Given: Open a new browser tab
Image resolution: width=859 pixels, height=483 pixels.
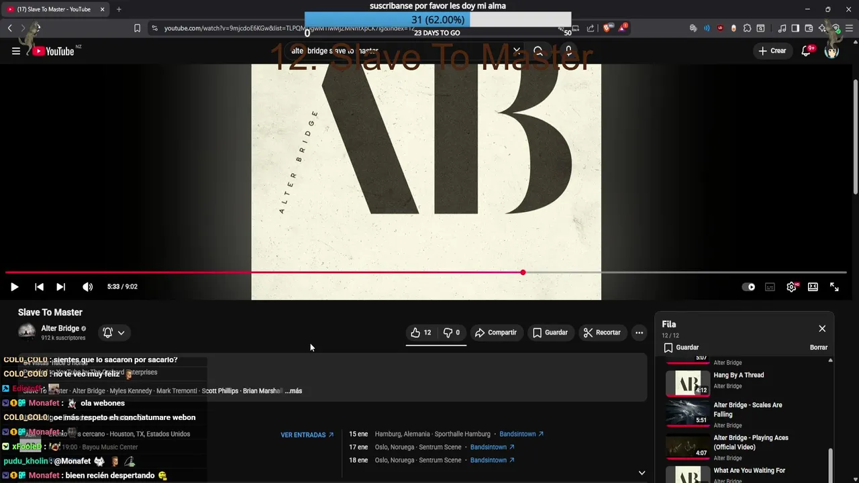Looking at the screenshot, I should point(119,9).
